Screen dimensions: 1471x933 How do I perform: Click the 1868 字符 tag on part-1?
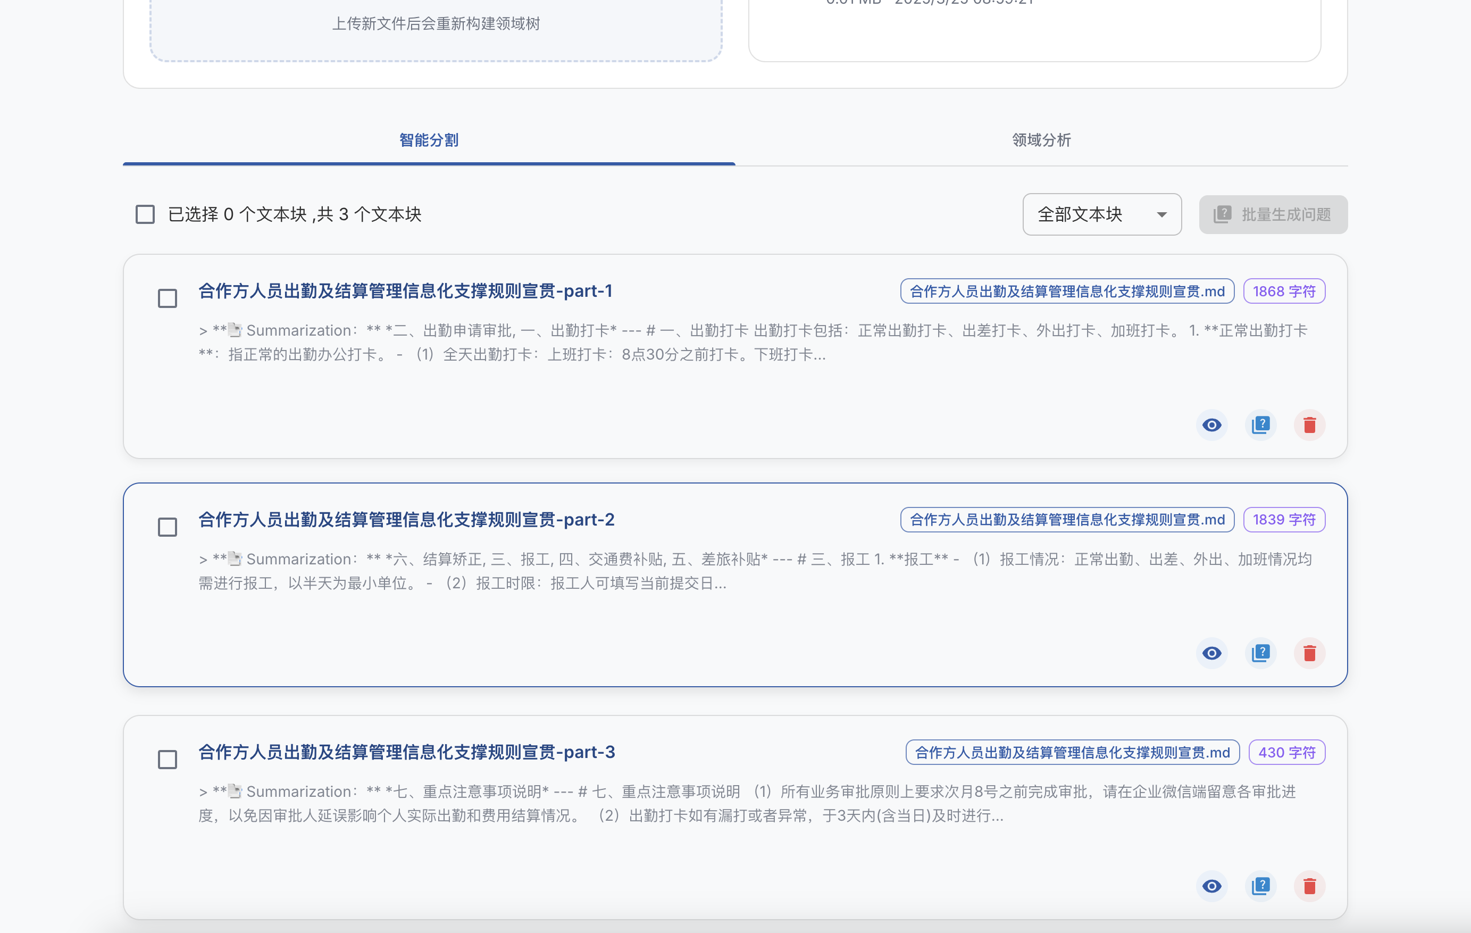pyautogui.click(x=1284, y=291)
